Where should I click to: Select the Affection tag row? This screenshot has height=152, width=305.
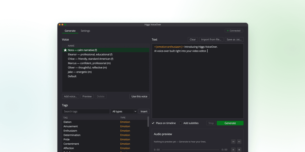(105, 148)
